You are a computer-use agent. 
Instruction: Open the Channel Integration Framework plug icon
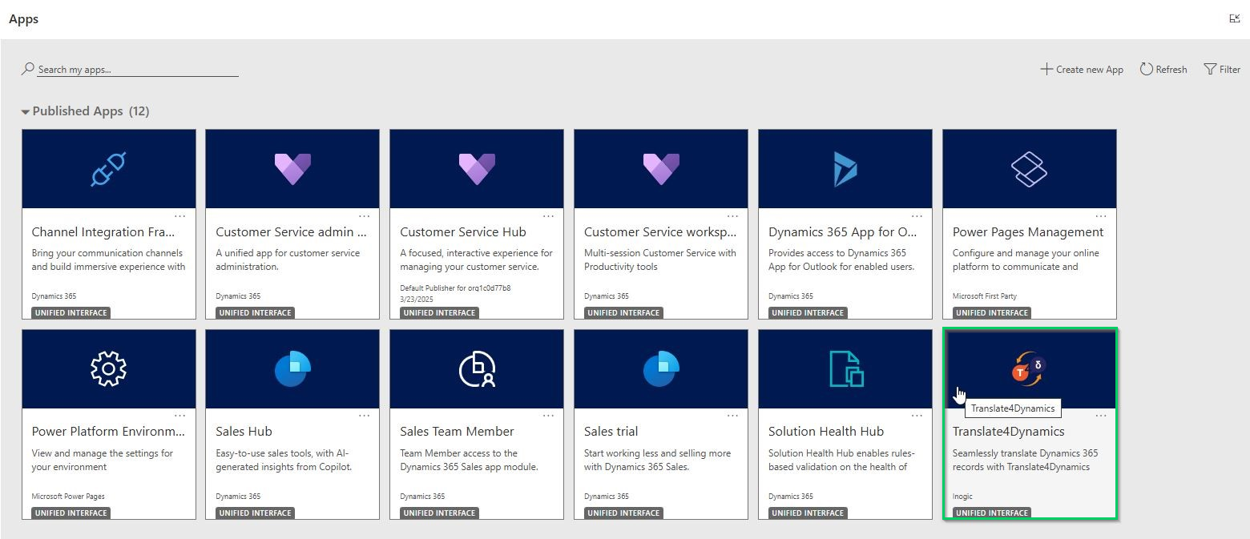(x=108, y=169)
